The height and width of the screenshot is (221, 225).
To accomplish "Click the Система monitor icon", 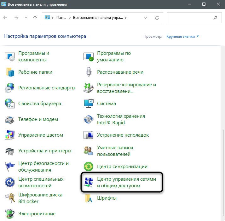I will tap(89, 103).
